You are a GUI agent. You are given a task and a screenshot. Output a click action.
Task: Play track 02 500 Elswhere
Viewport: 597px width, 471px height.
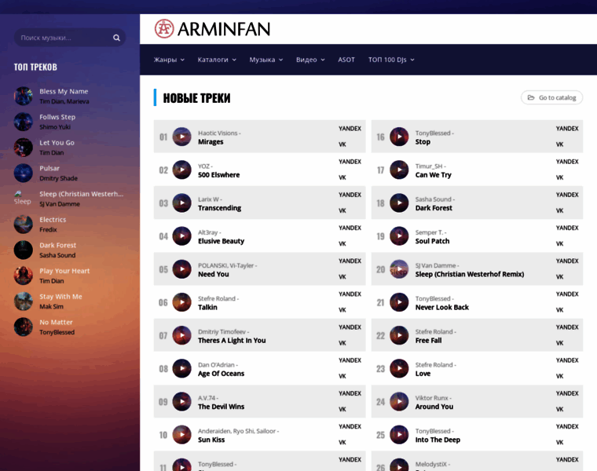(x=182, y=170)
